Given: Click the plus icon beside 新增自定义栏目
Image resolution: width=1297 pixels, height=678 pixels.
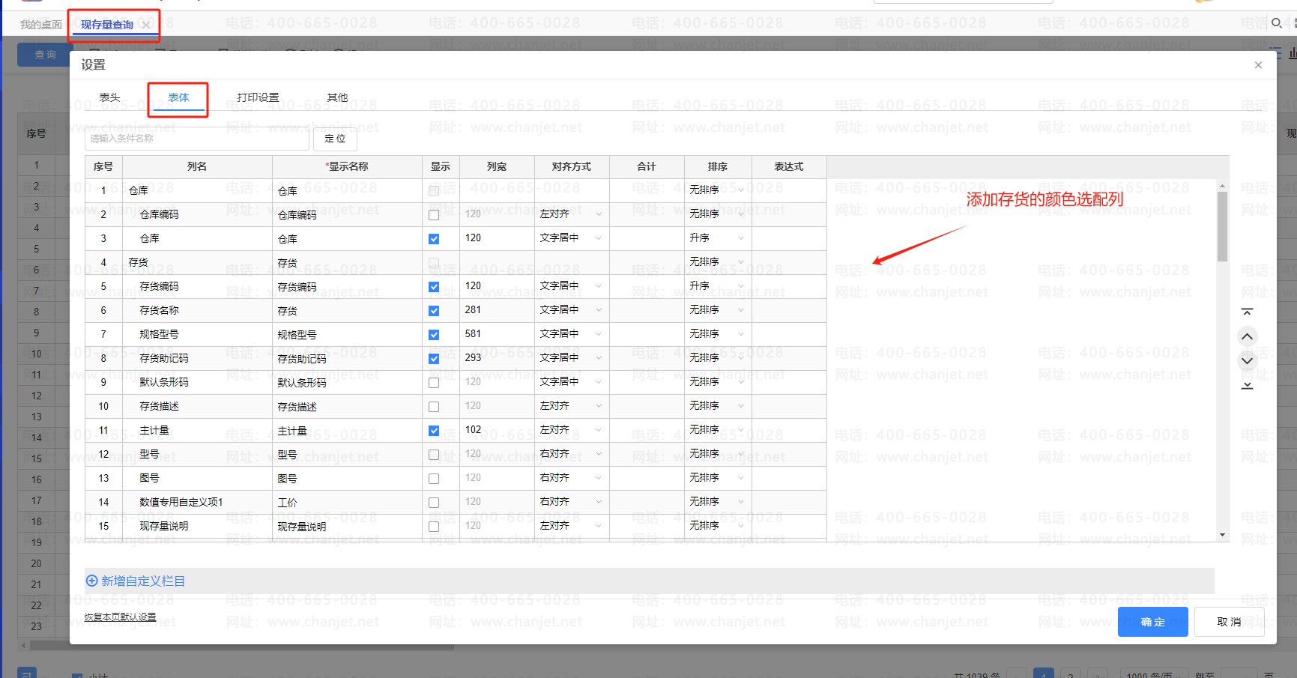Looking at the screenshot, I should click(92, 581).
